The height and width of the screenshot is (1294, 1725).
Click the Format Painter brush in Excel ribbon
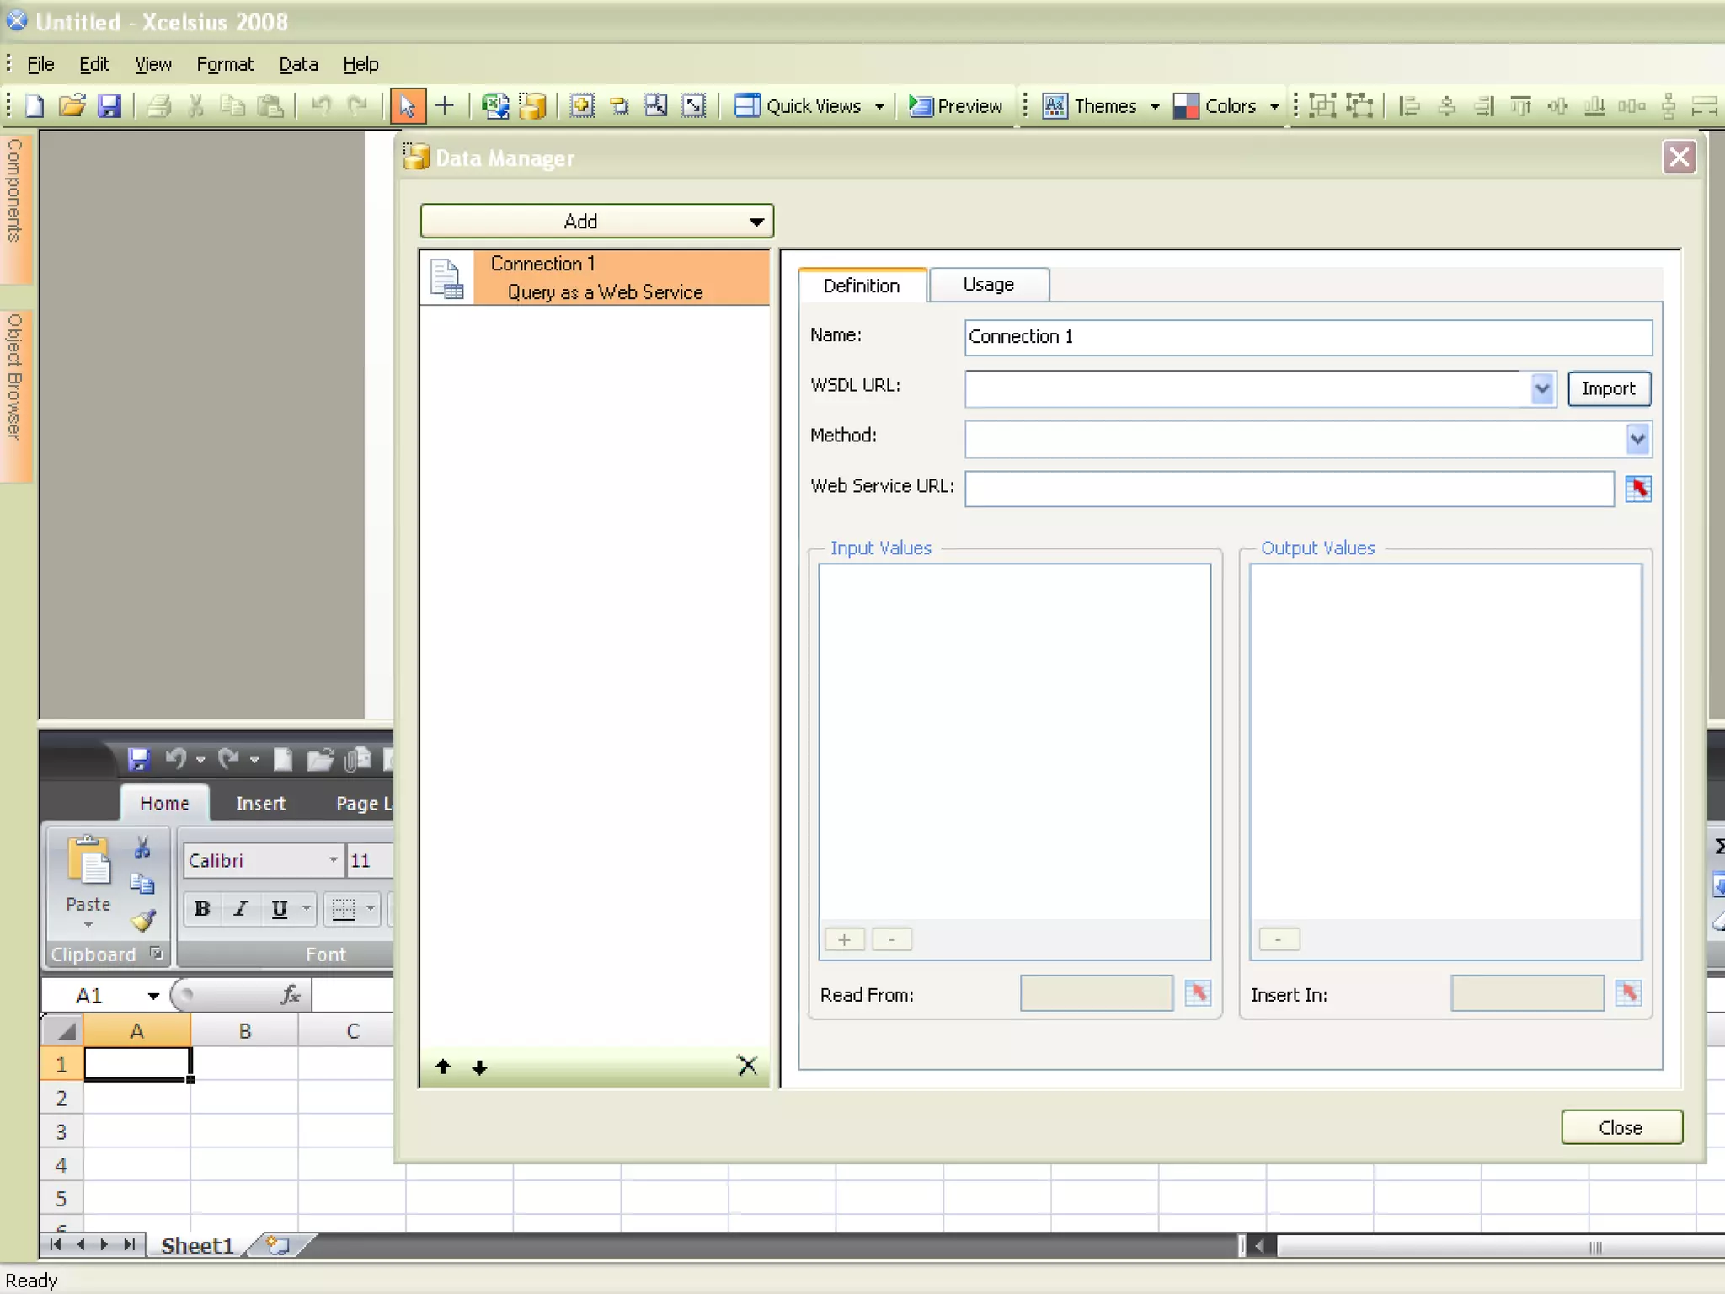[x=142, y=921]
